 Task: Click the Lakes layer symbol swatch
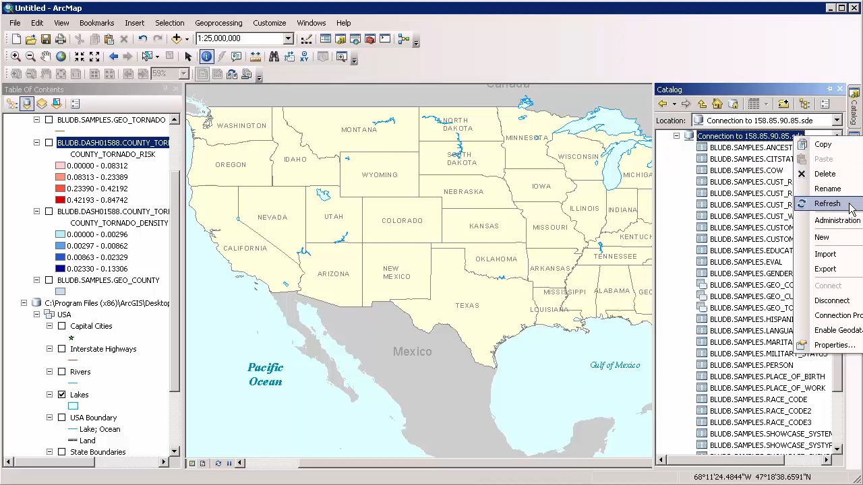(73, 406)
